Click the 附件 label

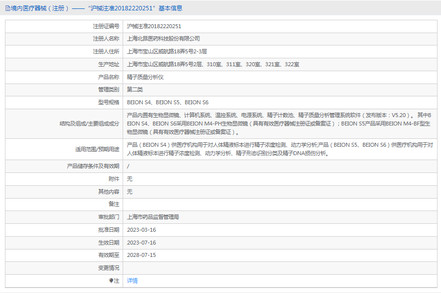point(114,179)
